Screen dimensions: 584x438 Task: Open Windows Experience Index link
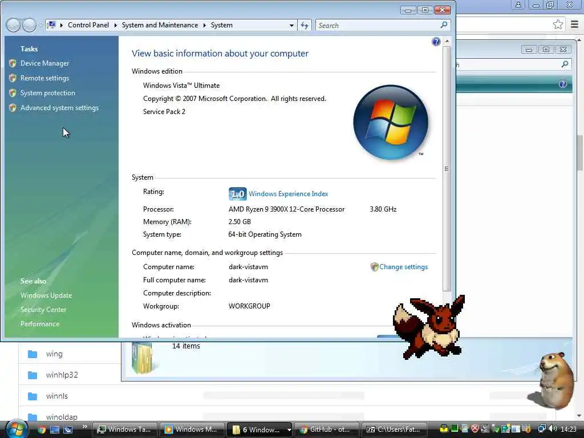[x=288, y=194]
